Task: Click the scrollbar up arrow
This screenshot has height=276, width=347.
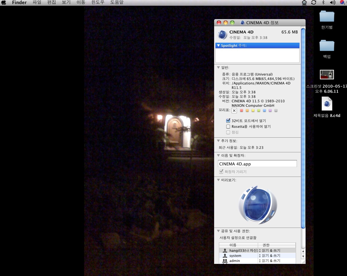Action: coord(303,251)
